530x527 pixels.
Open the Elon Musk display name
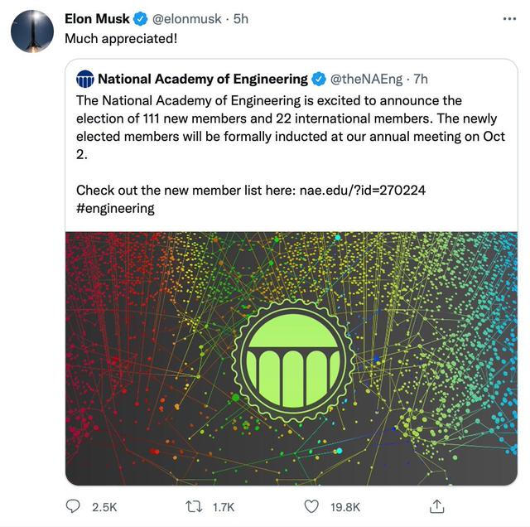[x=97, y=19]
